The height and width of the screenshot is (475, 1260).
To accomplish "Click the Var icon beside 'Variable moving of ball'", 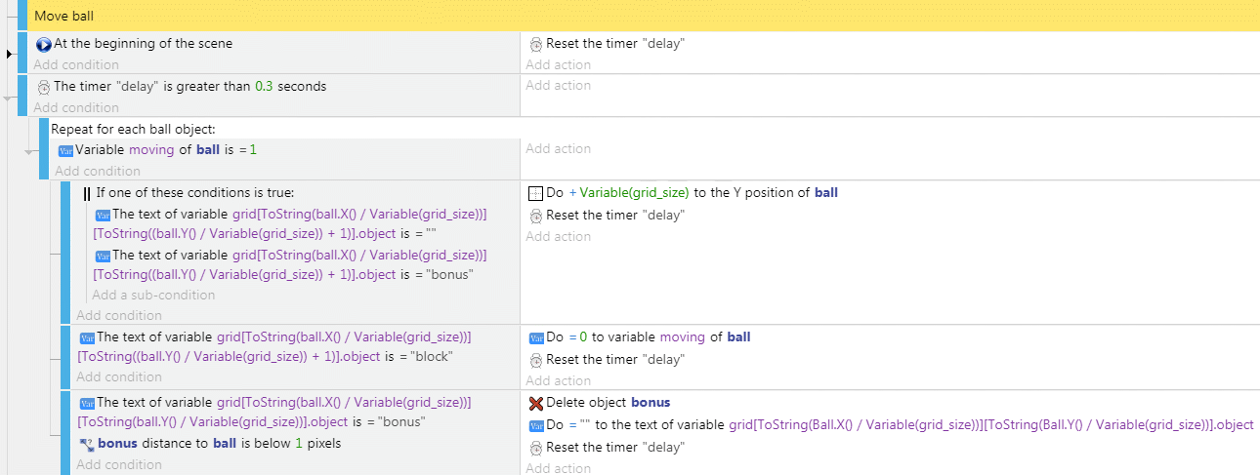I will 65,150.
